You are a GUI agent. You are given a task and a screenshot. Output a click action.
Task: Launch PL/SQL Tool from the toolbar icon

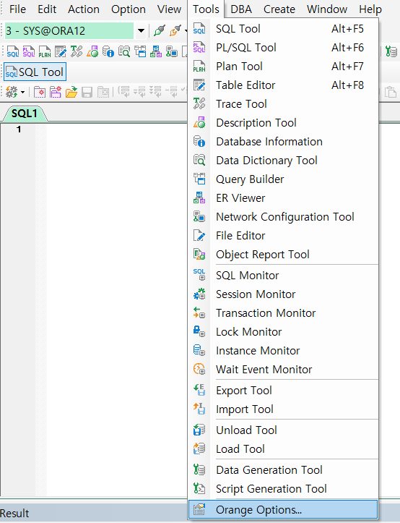click(x=29, y=51)
